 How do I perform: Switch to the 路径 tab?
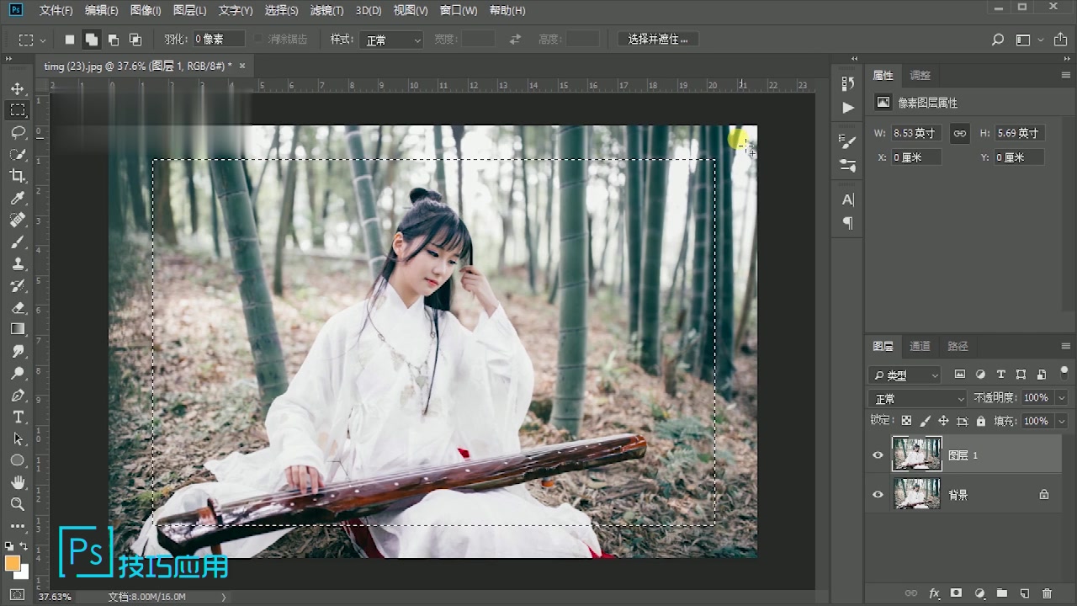coord(958,346)
